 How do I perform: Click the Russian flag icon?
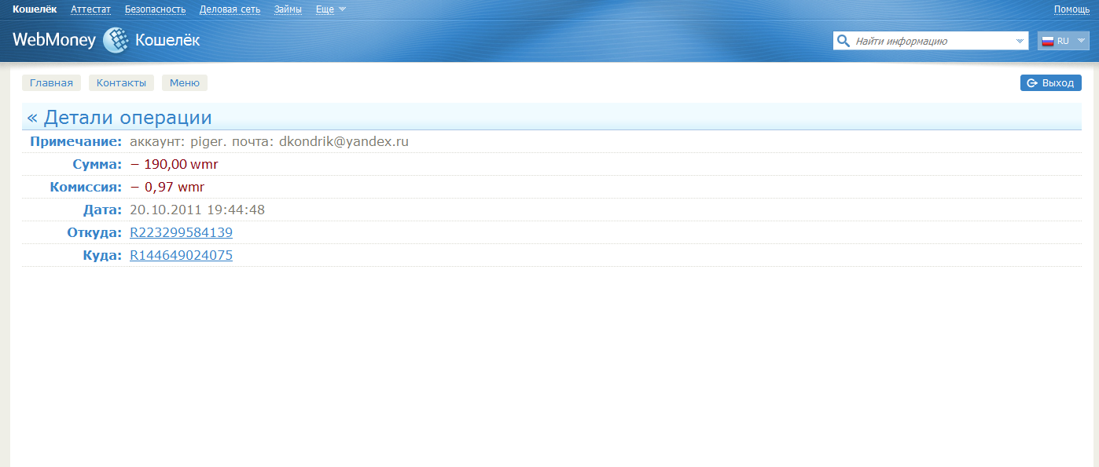click(x=1047, y=41)
